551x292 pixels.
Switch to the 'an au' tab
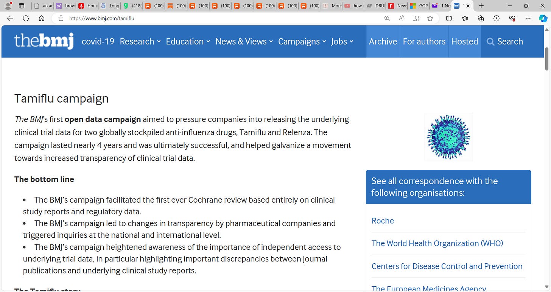coord(43,6)
